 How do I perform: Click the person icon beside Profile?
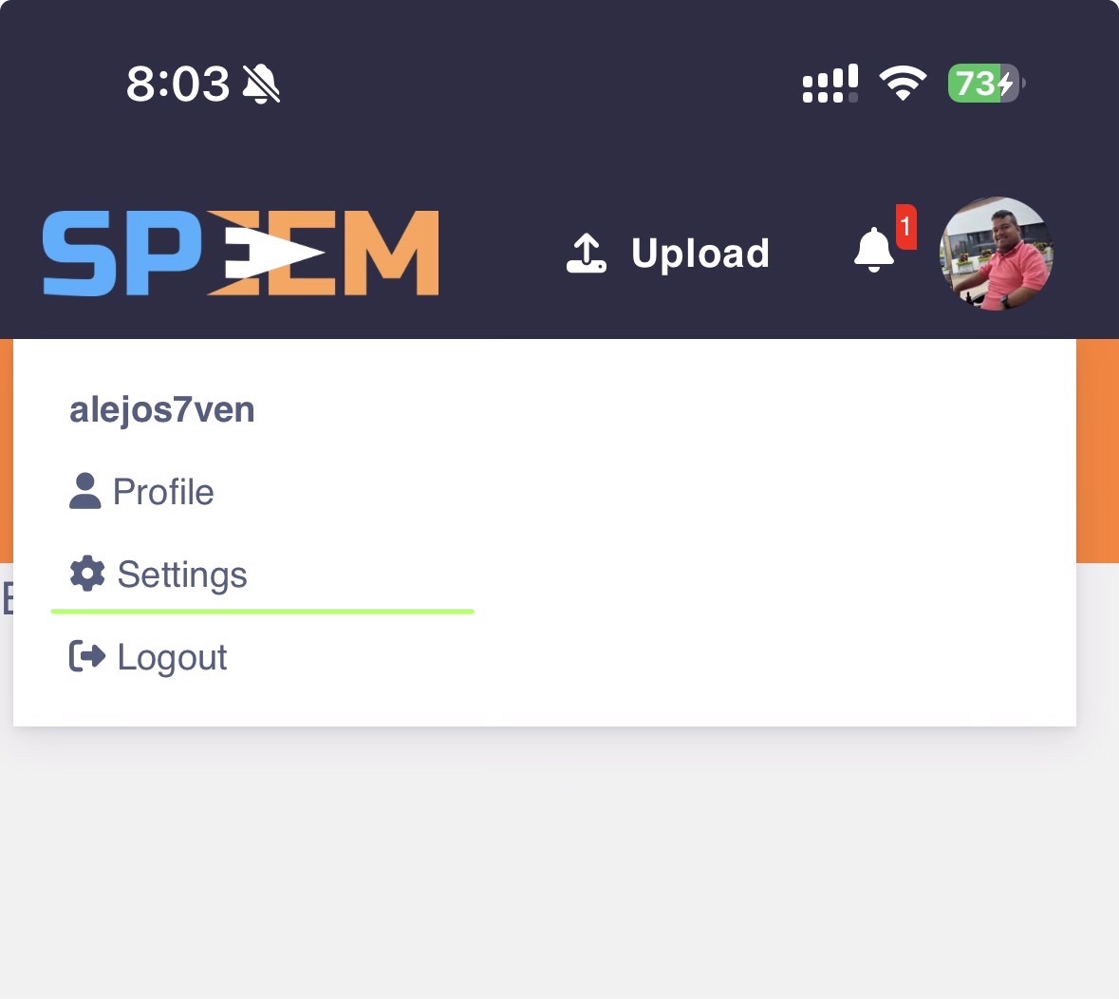(x=84, y=491)
